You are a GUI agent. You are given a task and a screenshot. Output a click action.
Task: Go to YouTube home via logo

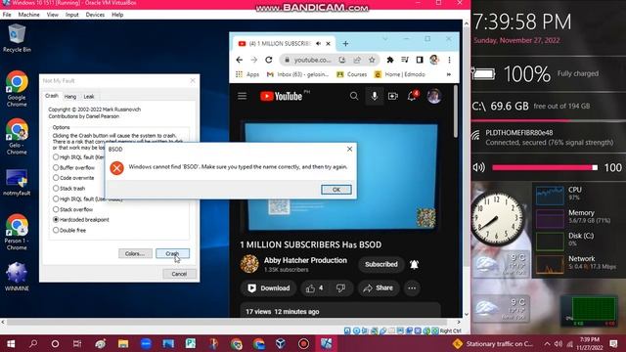pyautogui.click(x=282, y=96)
